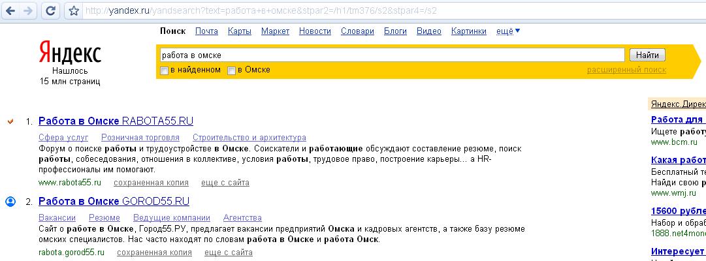Open the Блоги service link
This screenshot has height=261, width=706.
pos(395,31)
